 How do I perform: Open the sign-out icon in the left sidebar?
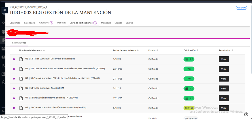click(x=3, y=82)
